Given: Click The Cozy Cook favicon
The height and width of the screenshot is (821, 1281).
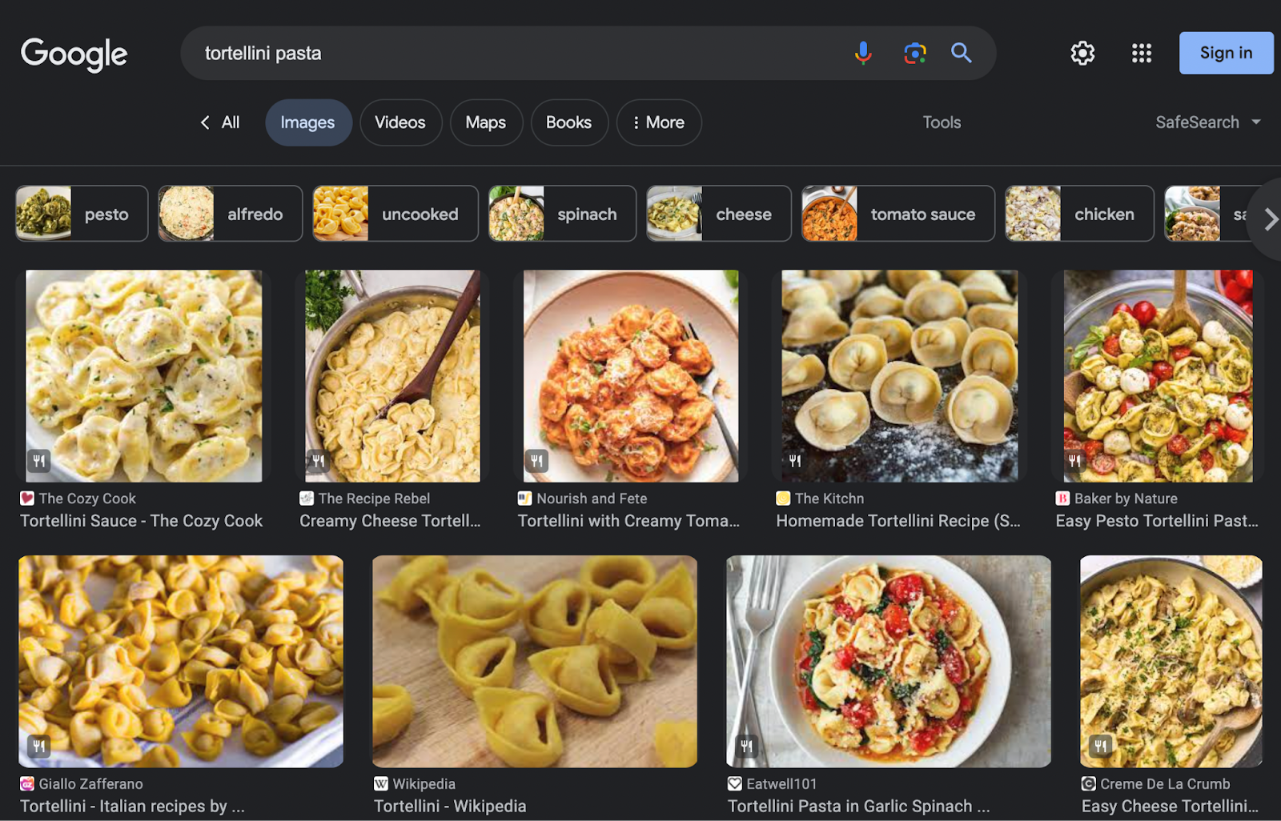Looking at the screenshot, I should 27,499.
